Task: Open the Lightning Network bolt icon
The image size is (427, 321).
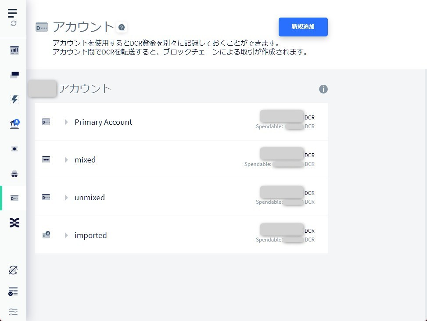Action: [14, 100]
